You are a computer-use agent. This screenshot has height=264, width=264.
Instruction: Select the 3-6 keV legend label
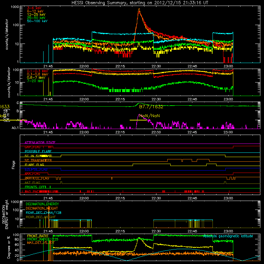[x=34, y=8]
